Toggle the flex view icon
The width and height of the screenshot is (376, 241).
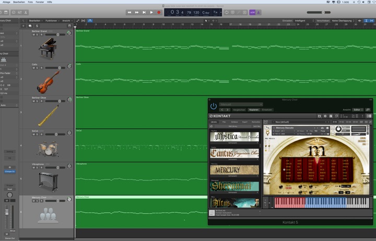(x=84, y=21)
